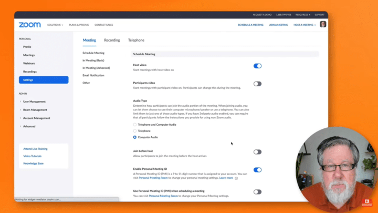Open Meetings in the sidebar
The width and height of the screenshot is (378, 213).
pyautogui.click(x=29, y=55)
